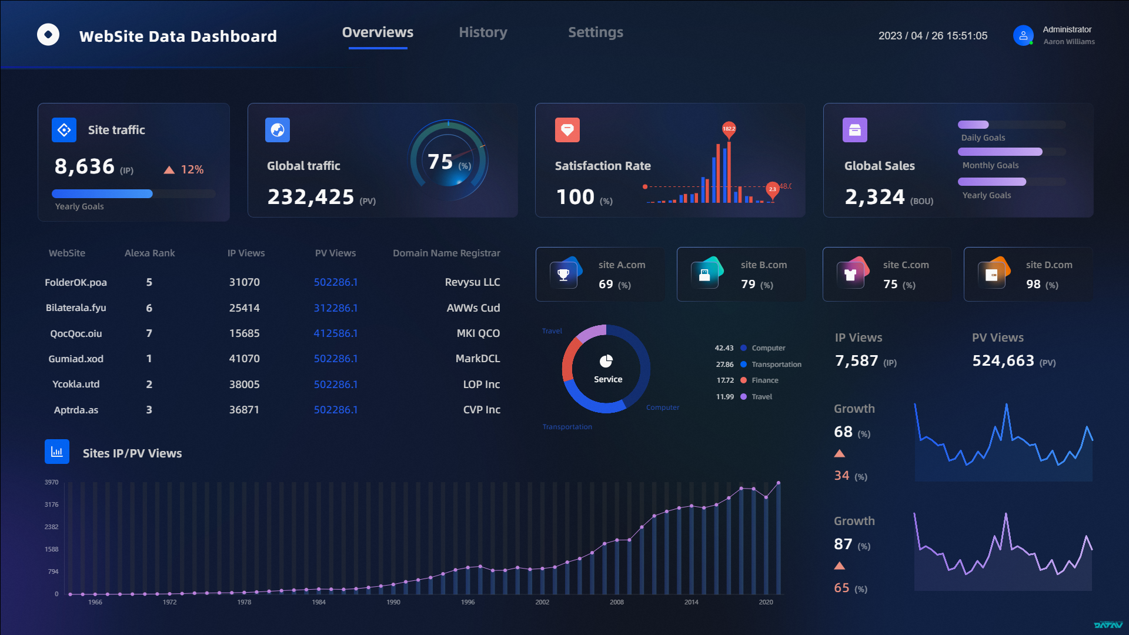Select the Ycokla.utd website name
The image size is (1129, 635).
pyautogui.click(x=76, y=385)
